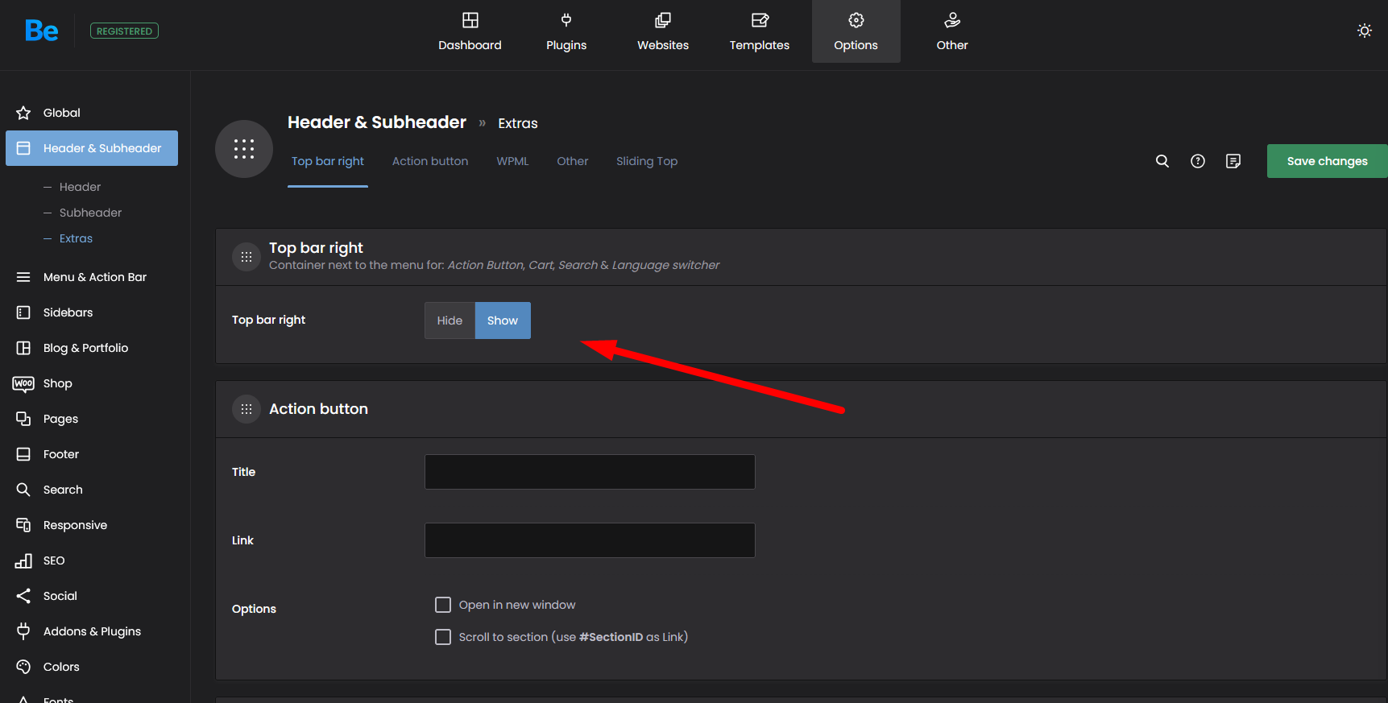This screenshot has width=1388, height=703.
Task: Toggle light mode sun icon
Action: click(1365, 31)
